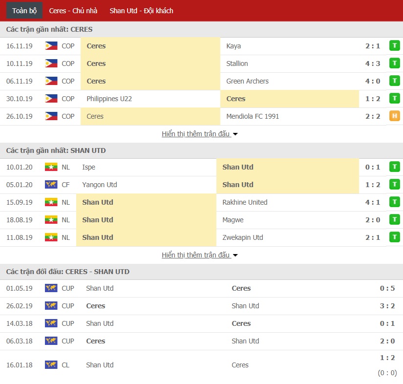Click green T badge for Magwe match
Image resolution: width=403 pixels, height=384 pixels.
pyautogui.click(x=395, y=219)
